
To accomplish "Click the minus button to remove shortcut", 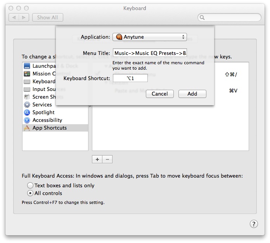I will 107,159.
